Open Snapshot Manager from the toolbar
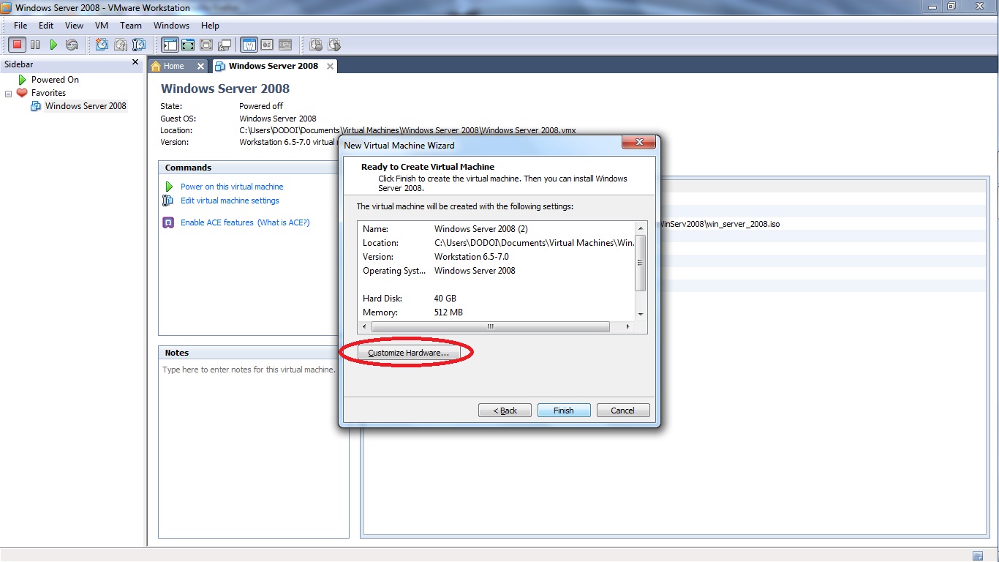 pos(138,45)
